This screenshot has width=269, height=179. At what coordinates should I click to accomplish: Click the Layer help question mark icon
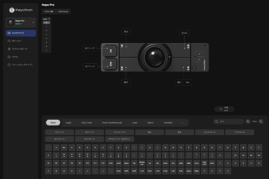tap(49, 19)
